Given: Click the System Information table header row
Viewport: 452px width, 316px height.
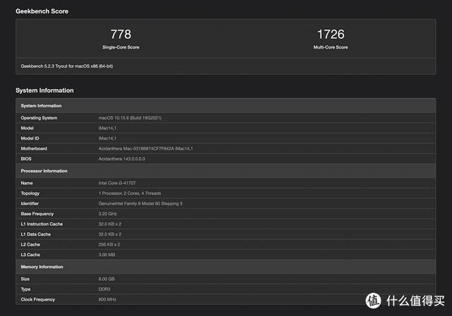Looking at the screenshot, I should pyautogui.click(x=226, y=106).
